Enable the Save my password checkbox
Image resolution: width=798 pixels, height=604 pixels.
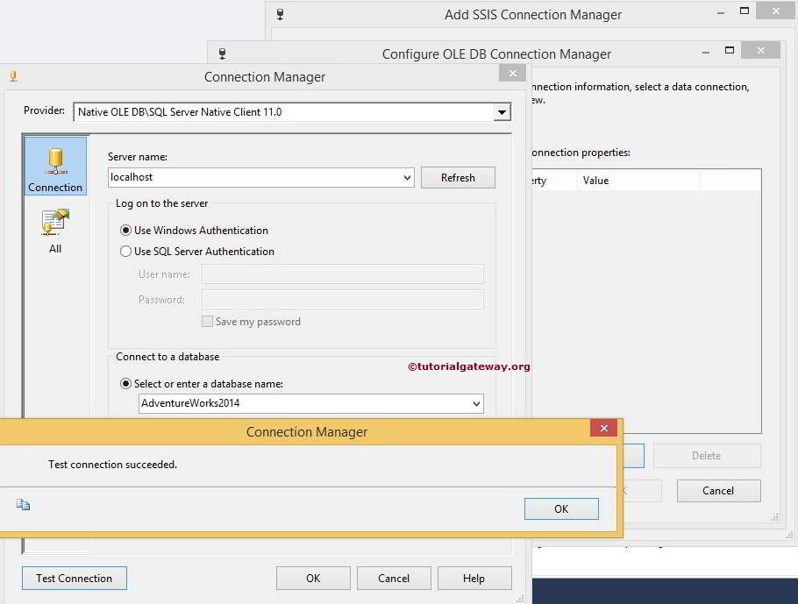(207, 321)
